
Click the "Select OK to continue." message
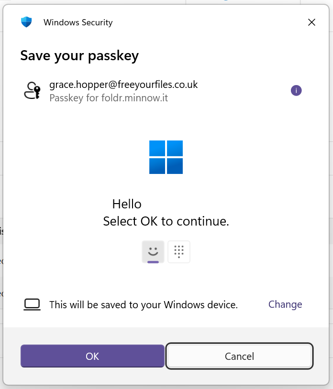(166, 221)
